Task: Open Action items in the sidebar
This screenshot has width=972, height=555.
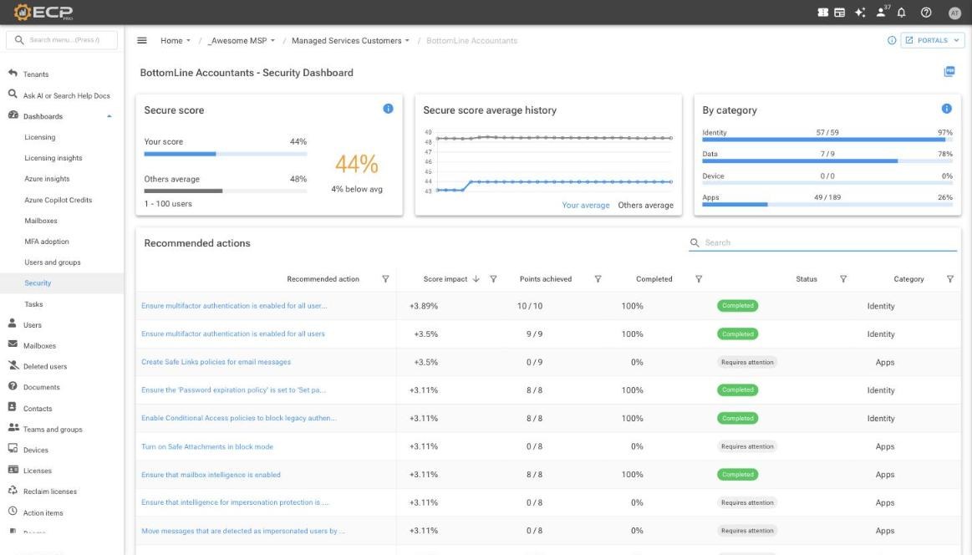Action: click(43, 513)
